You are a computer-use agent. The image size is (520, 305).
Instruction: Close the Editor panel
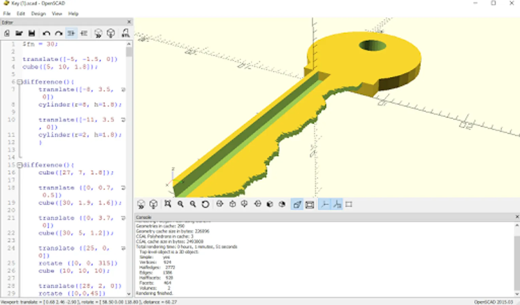point(129,22)
